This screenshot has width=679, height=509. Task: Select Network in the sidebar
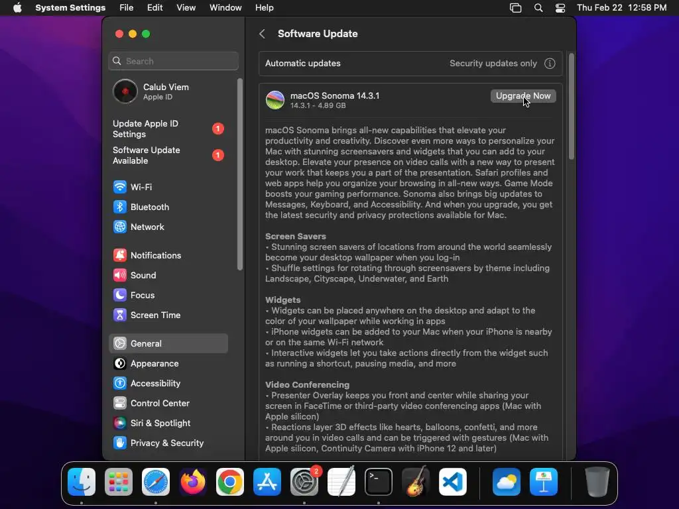(x=168, y=227)
